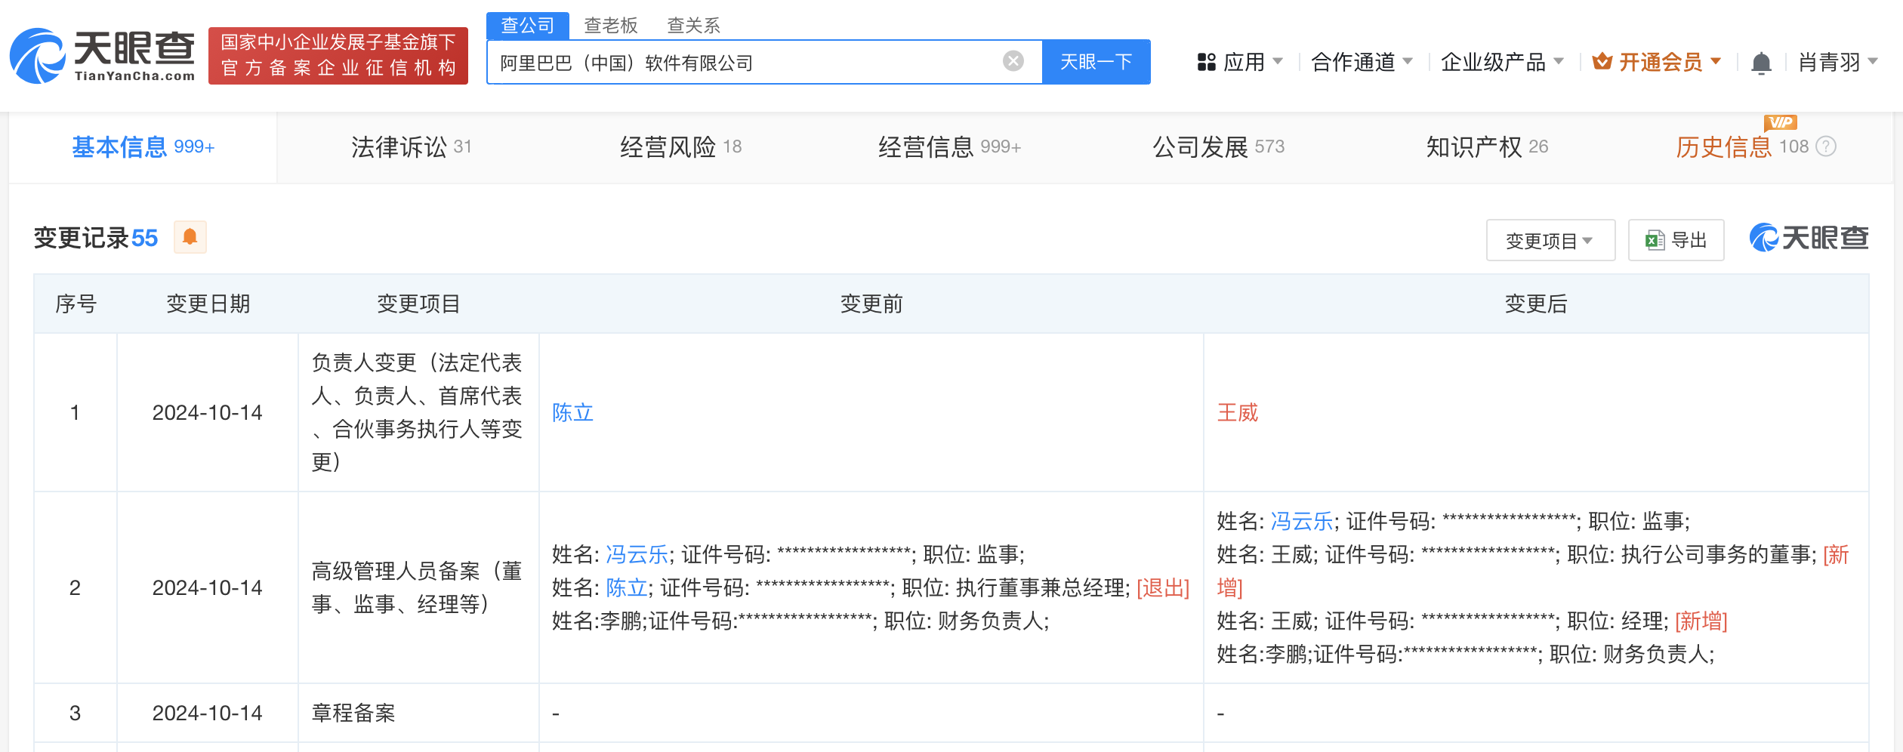The height and width of the screenshot is (752, 1903).
Task: Click the Excel icon on the 导出 button
Action: (1655, 240)
